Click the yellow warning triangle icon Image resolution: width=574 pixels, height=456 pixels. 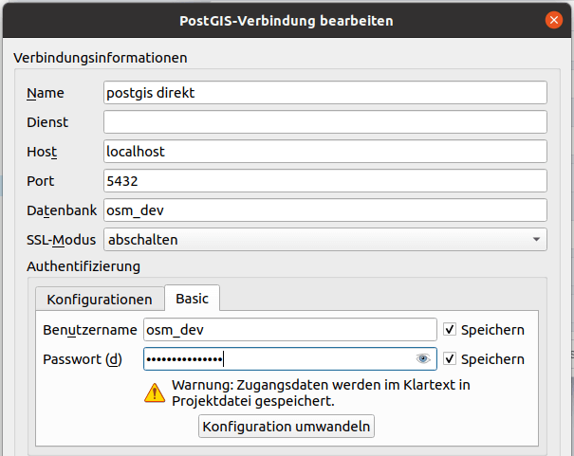coord(155,392)
